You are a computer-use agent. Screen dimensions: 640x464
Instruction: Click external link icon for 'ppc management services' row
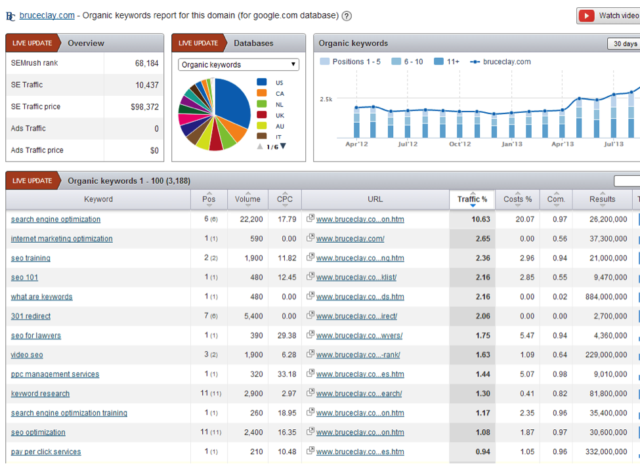pyautogui.click(x=310, y=373)
